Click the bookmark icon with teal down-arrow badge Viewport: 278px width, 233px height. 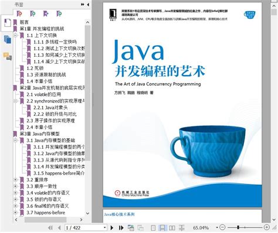59,13
